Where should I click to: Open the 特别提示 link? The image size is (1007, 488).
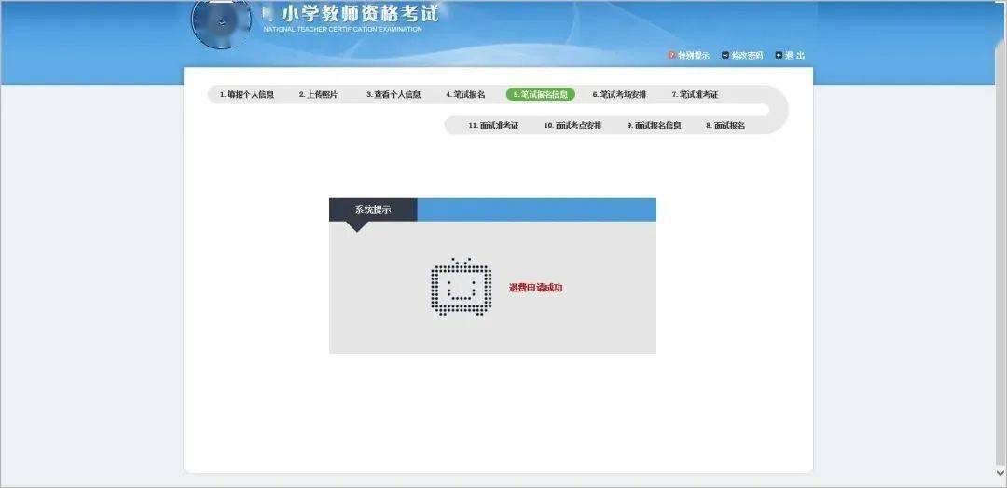(x=694, y=56)
